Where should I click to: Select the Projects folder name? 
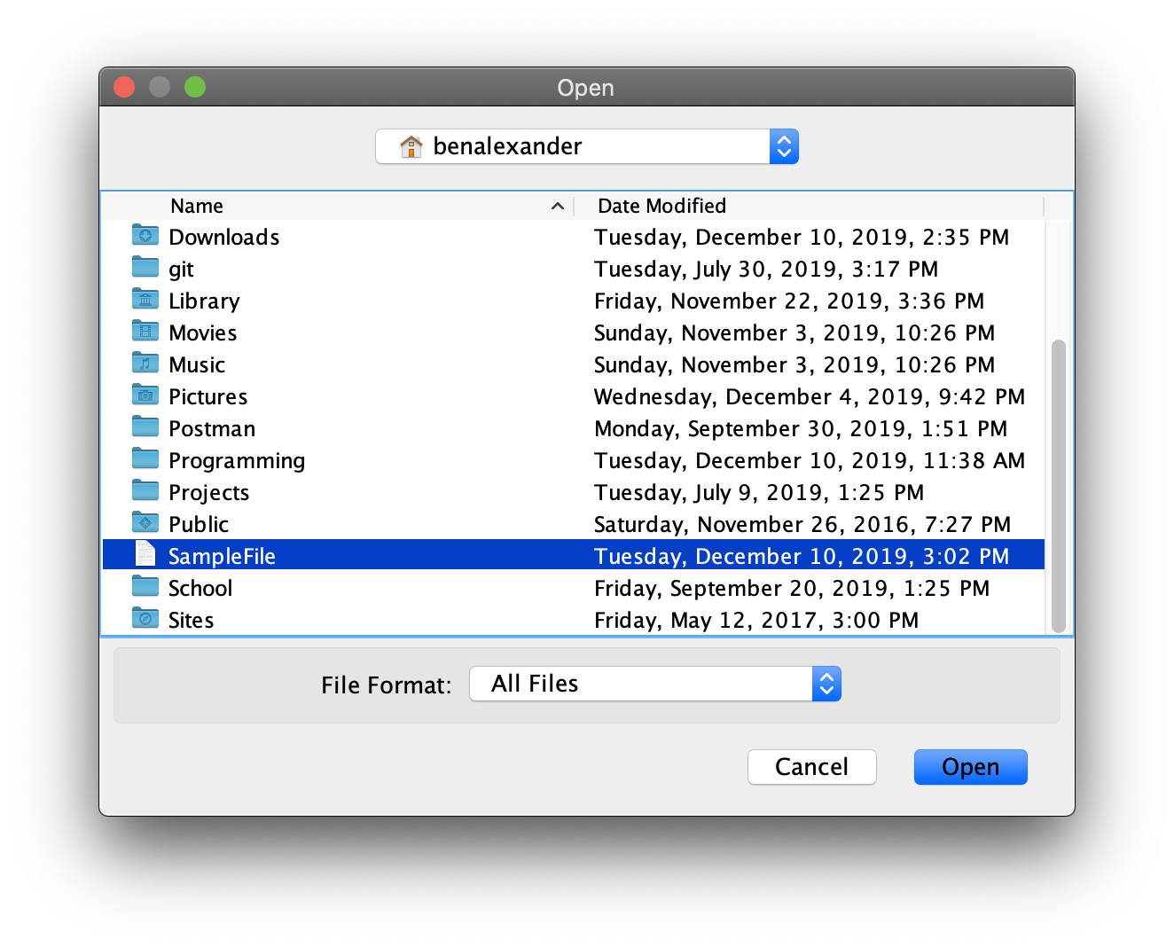[x=209, y=493]
